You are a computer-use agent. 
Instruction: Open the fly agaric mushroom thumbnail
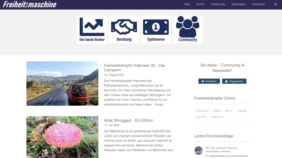(63, 137)
